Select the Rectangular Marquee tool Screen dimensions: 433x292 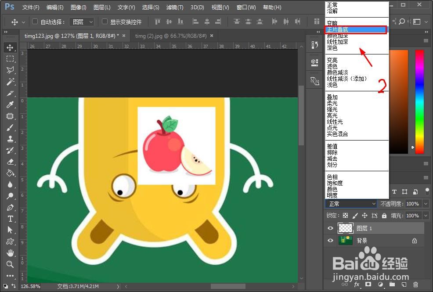pyautogui.click(x=10, y=59)
